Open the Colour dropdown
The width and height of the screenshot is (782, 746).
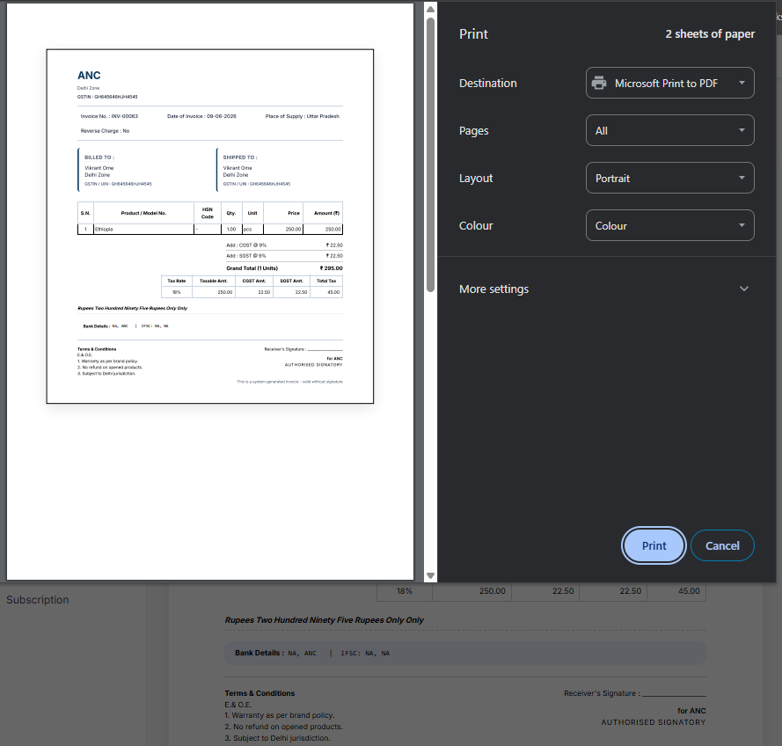(x=669, y=225)
